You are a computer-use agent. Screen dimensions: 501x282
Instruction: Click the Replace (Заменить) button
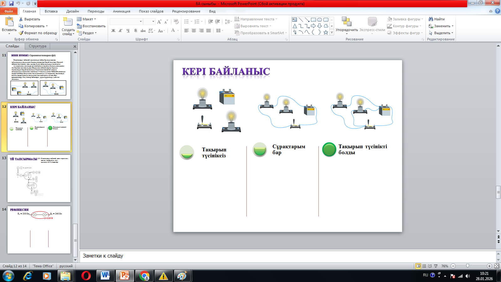coord(442,26)
